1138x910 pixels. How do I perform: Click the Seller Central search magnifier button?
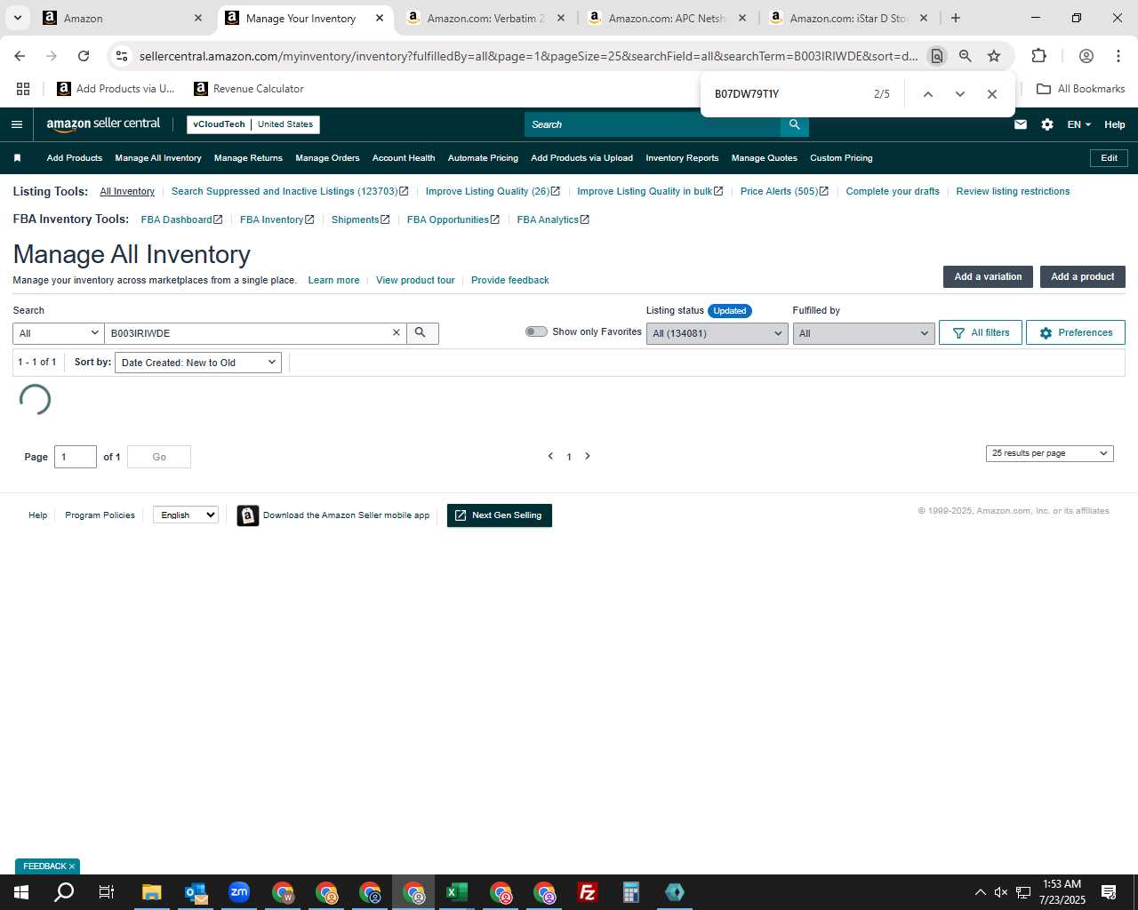pyautogui.click(x=795, y=124)
